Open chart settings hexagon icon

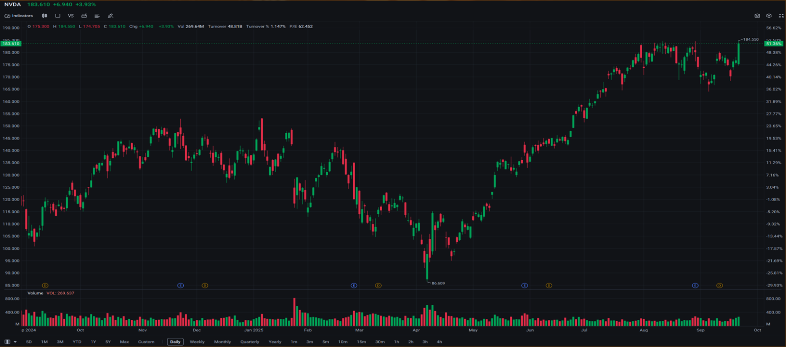click(769, 16)
